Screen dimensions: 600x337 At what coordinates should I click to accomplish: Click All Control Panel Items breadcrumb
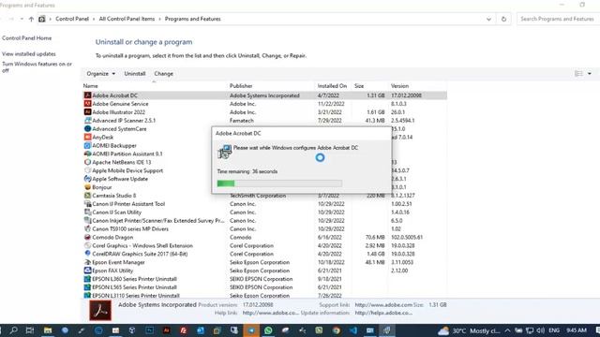[127, 19]
